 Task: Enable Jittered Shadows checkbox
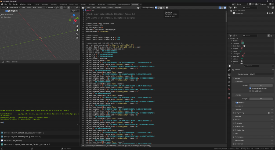coord(250,91)
